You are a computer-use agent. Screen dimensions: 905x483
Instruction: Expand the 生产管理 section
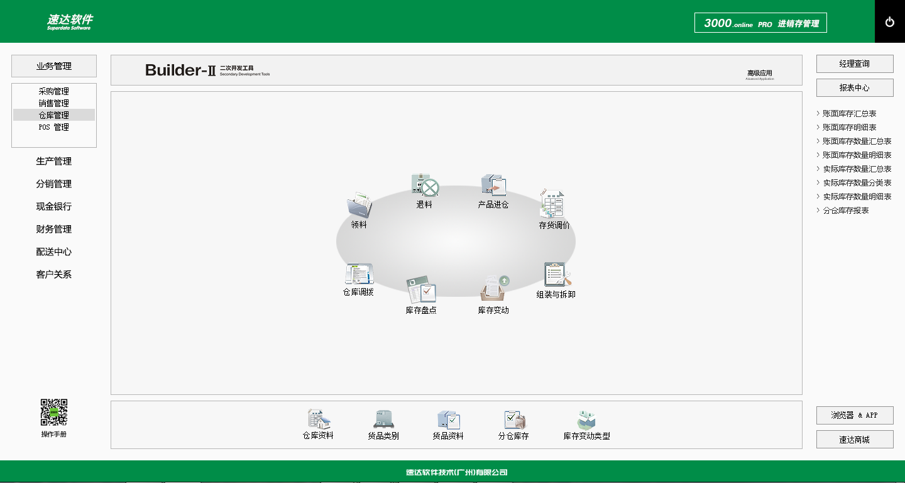coord(54,162)
